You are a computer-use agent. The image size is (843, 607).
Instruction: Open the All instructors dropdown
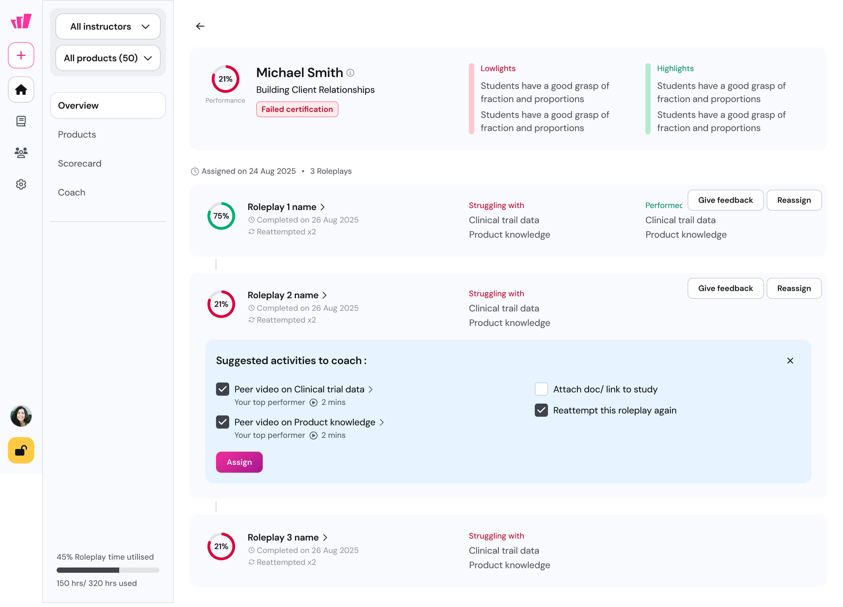pos(108,26)
